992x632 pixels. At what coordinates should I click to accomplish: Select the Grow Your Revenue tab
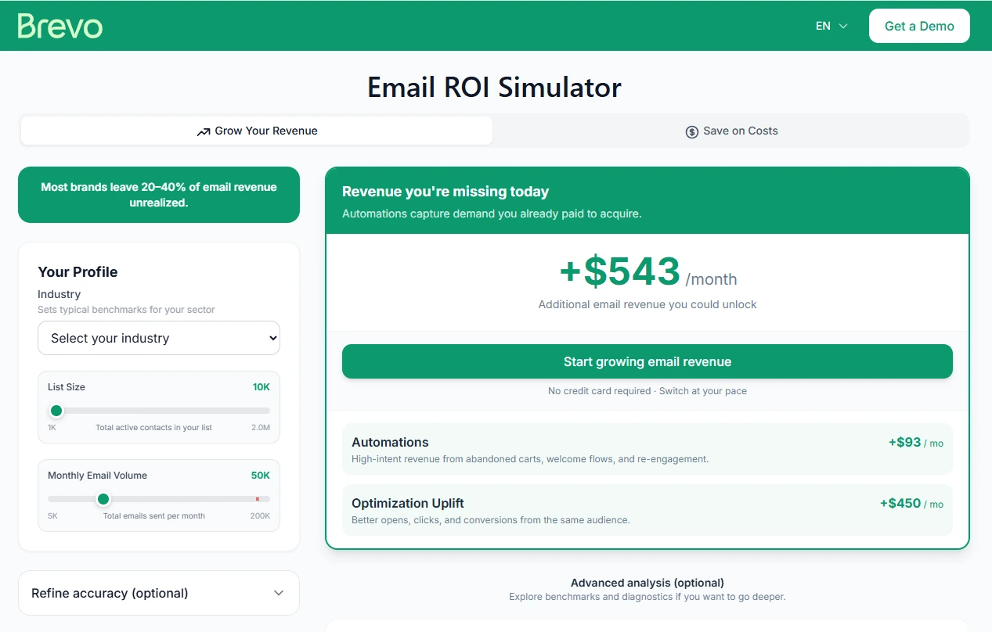click(x=256, y=131)
